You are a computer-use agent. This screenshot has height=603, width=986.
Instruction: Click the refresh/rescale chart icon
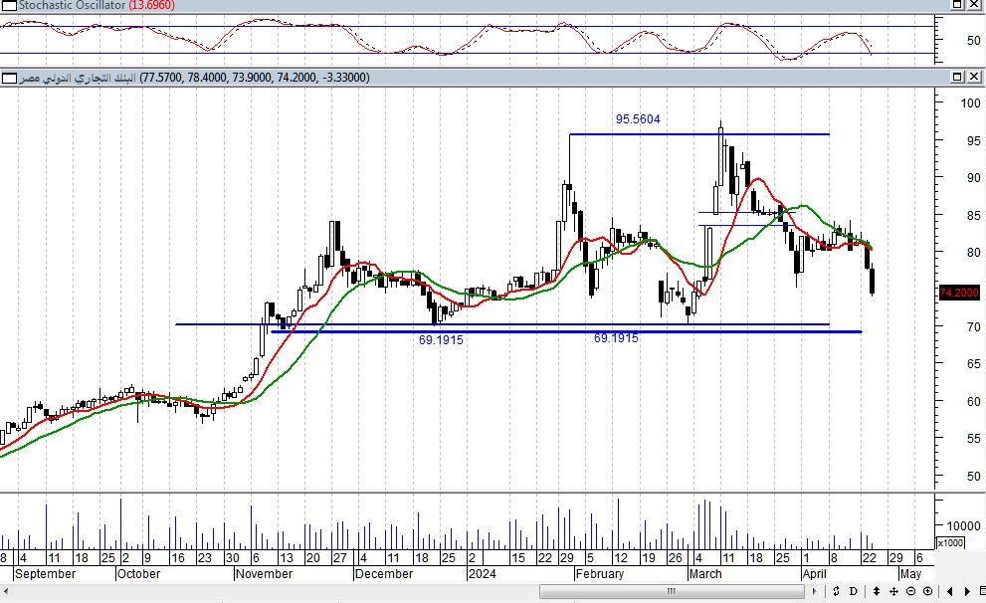(837, 592)
